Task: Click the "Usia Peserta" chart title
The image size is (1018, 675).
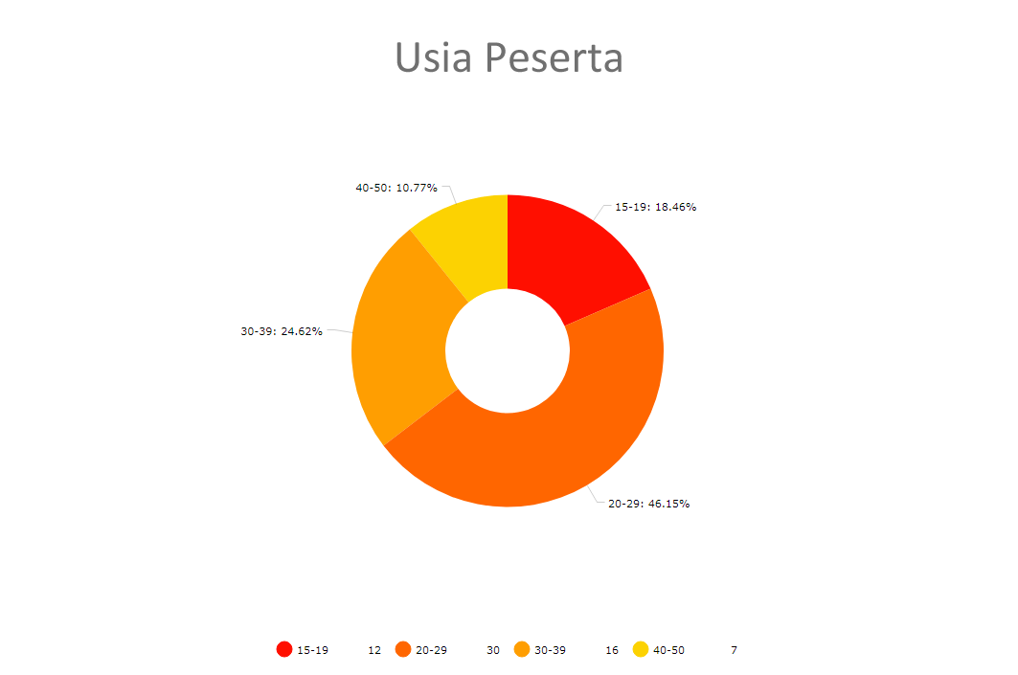Action: click(x=509, y=57)
